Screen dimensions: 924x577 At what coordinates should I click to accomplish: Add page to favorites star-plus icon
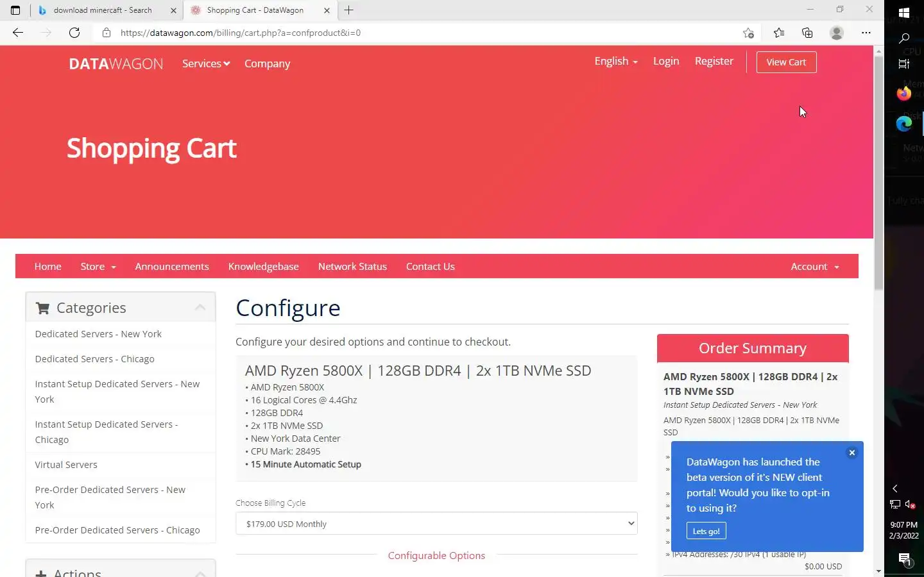pos(748,33)
